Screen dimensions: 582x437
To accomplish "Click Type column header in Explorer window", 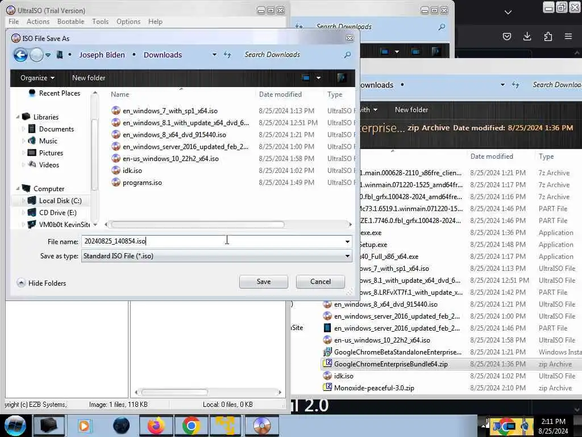I will click(x=546, y=156).
